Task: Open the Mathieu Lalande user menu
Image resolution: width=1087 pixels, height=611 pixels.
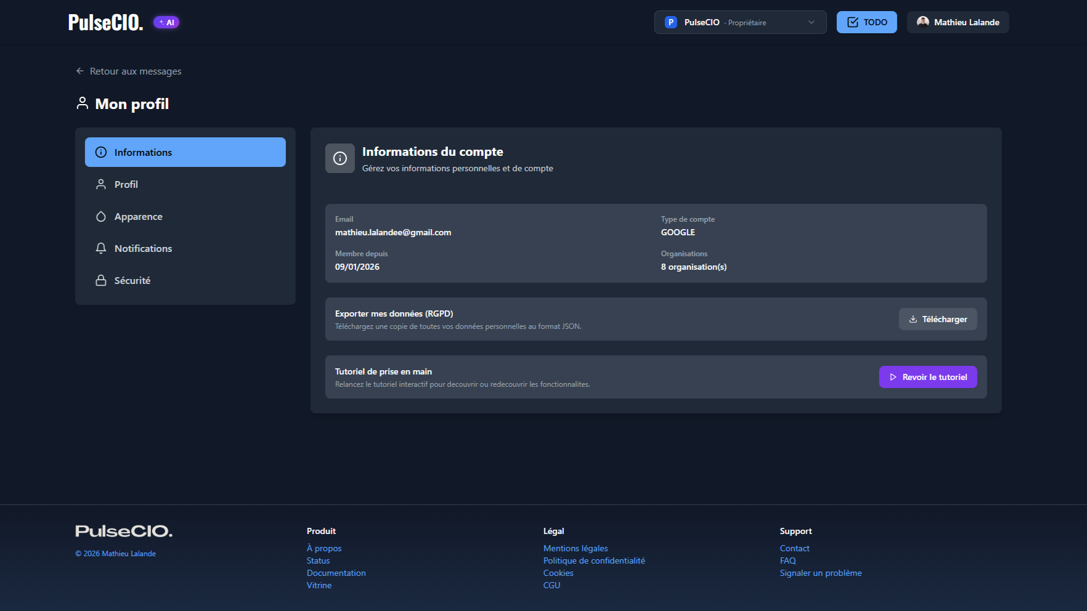Action: click(958, 22)
